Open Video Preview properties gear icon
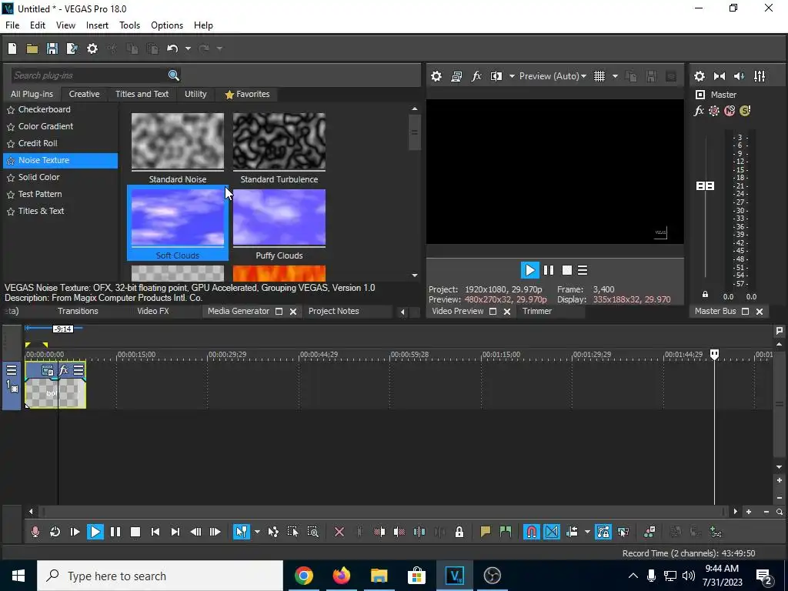 [436, 76]
